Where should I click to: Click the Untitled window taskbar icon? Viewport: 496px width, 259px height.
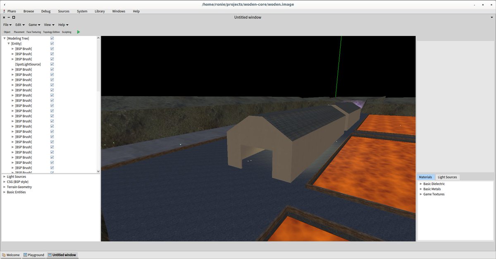[50, 255]
